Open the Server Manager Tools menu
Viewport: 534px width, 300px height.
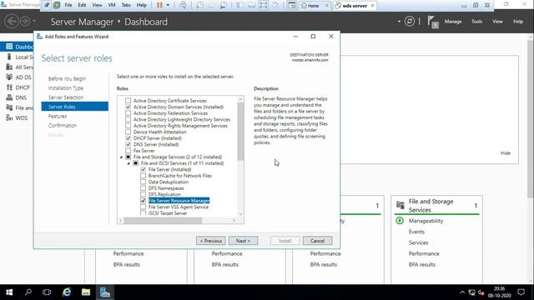click(476, 22)
